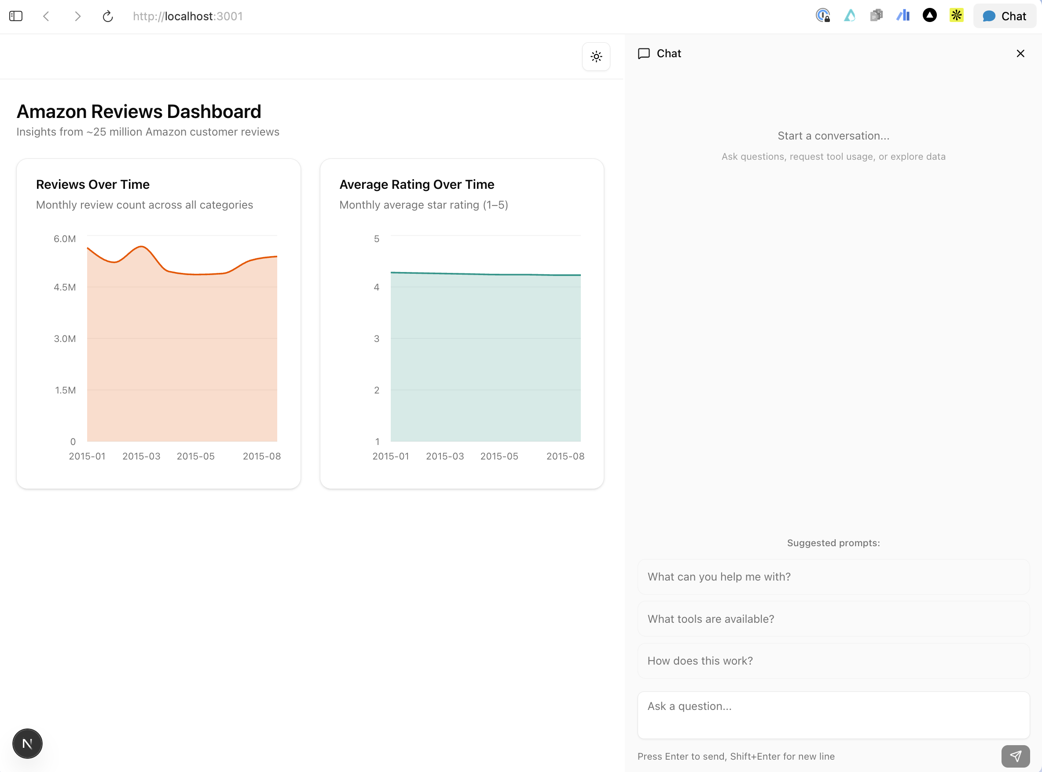This screenshot has width=1042, height=772.
Task: Click the localhost:3001 address bar
Action: [188, 16]
